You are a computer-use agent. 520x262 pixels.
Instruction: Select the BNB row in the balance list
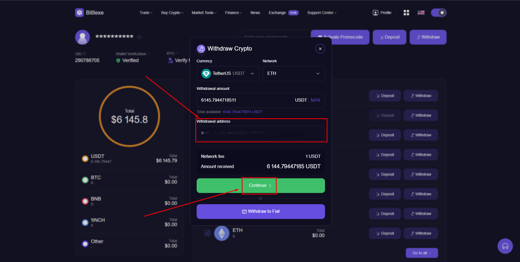click(129, 201)
